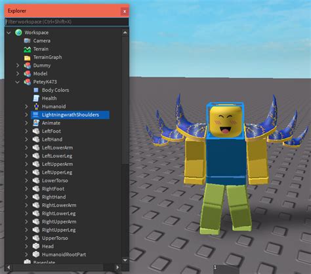Image resolution: width=311 pixels, height=274 pixels.
Task: Click the character's head in viewport
Action: coord(226,121)
